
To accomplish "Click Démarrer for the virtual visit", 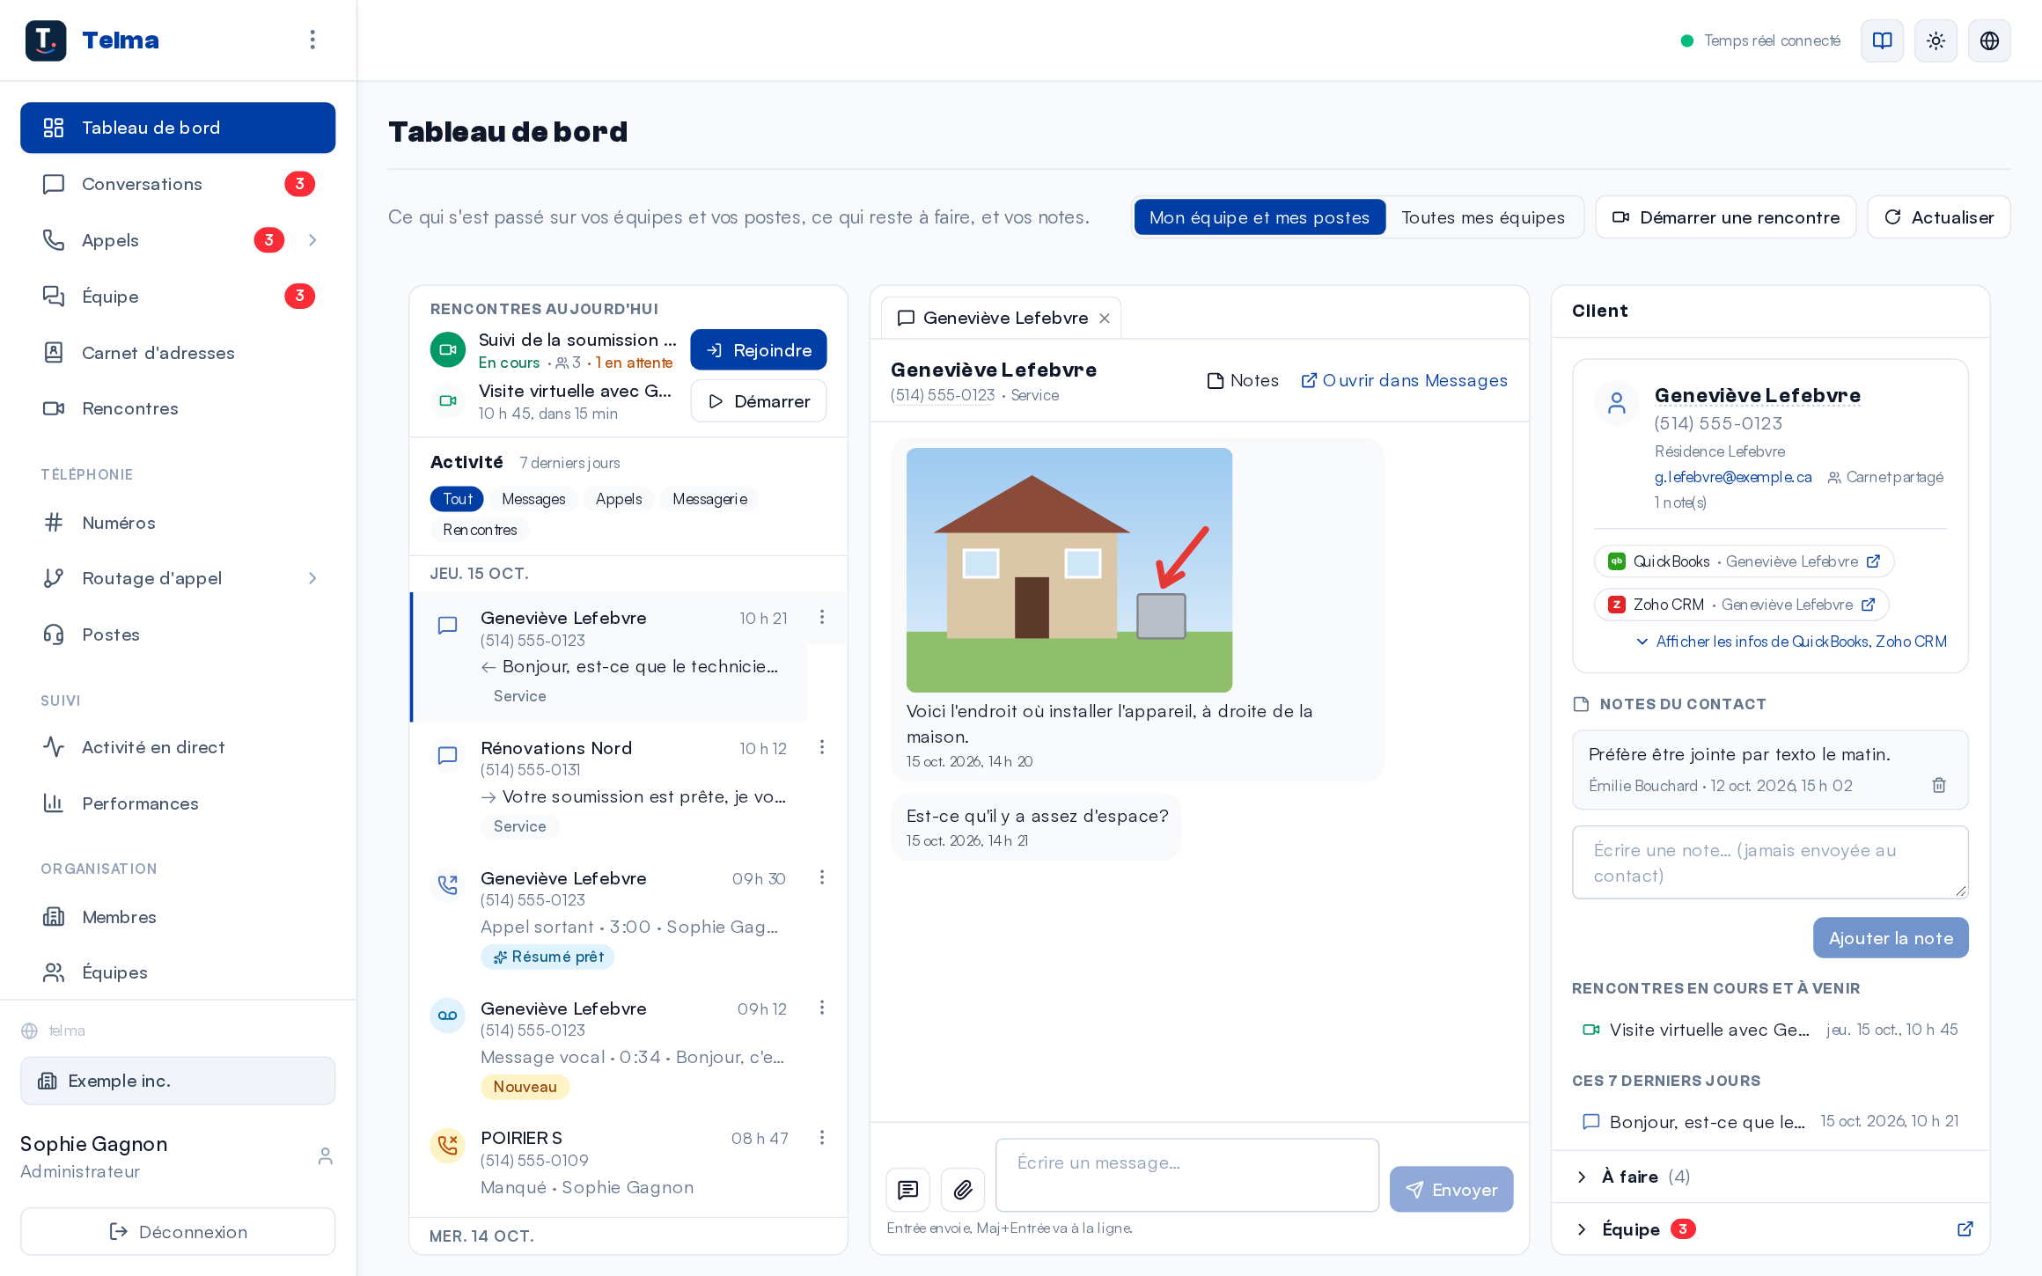I will pyautogui.click(x=759, y=401).
